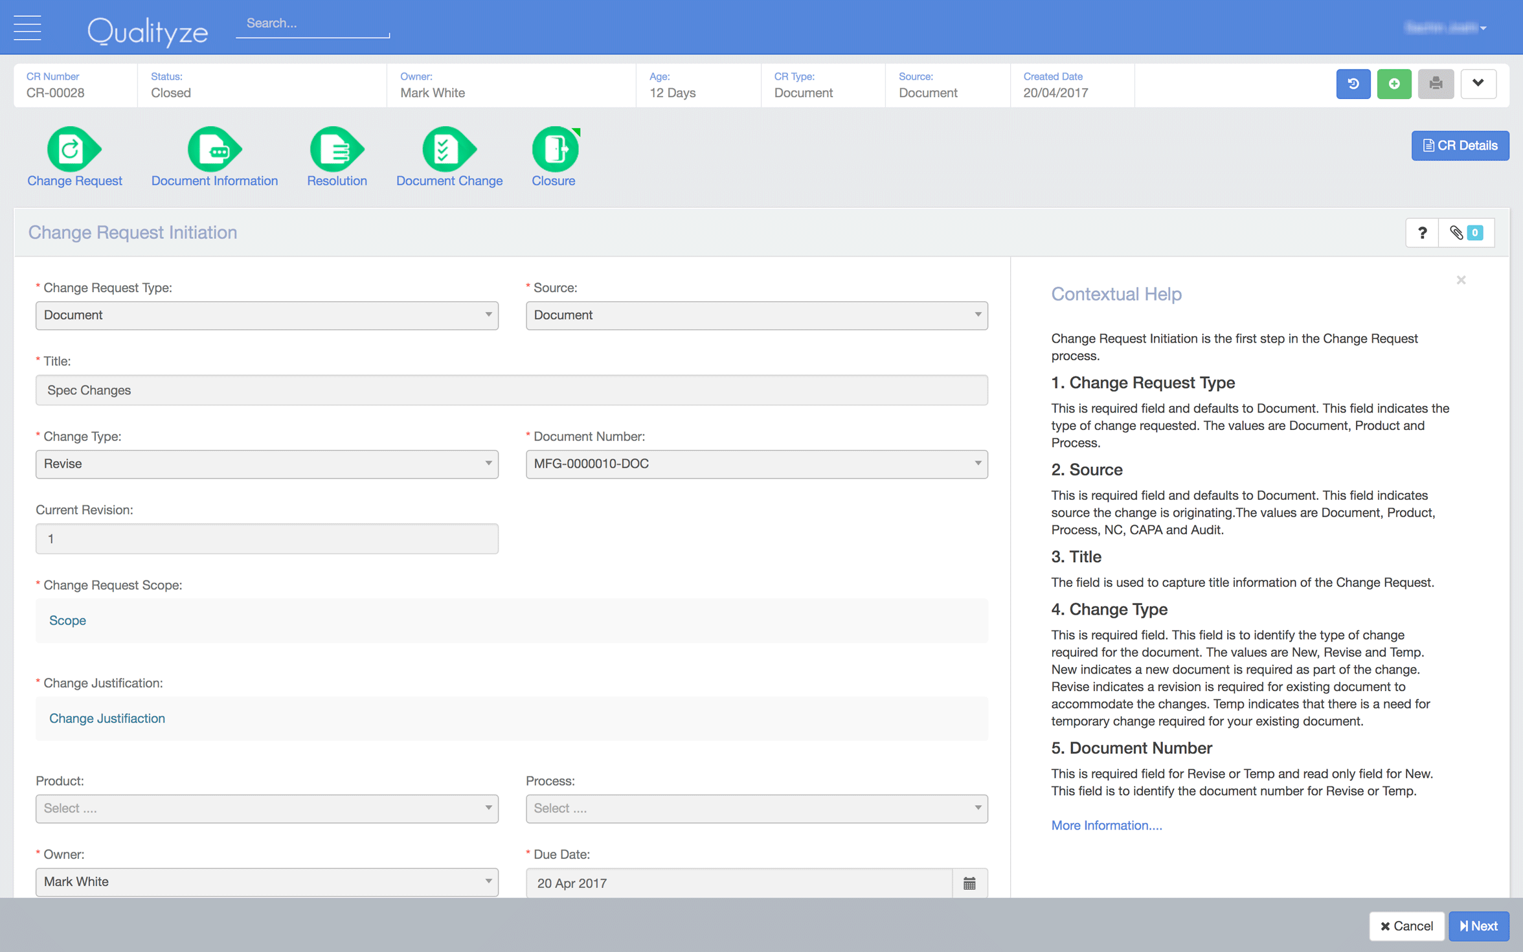The width and height of the screenshot is (1523, 952).
Task: Open the print icon in the header
Action: [x=1436, y=84]
